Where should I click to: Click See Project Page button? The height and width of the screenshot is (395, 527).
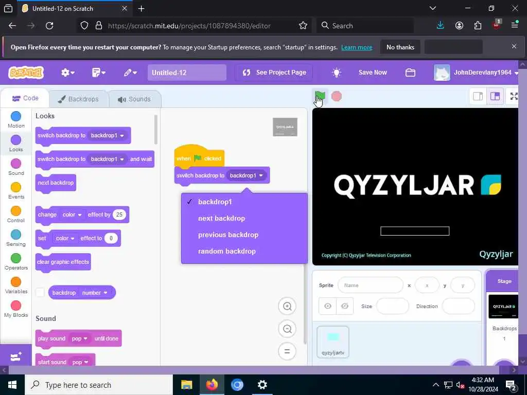274,72
